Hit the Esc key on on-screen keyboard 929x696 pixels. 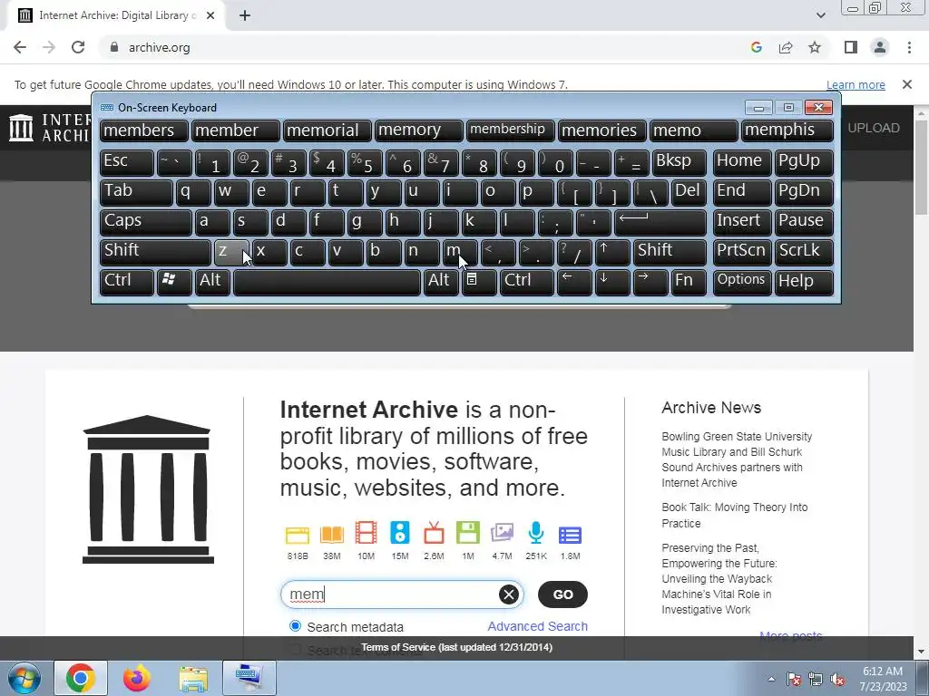click(127, 162)
